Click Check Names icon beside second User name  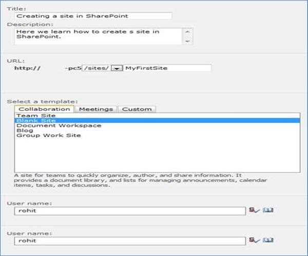(255, 240)
